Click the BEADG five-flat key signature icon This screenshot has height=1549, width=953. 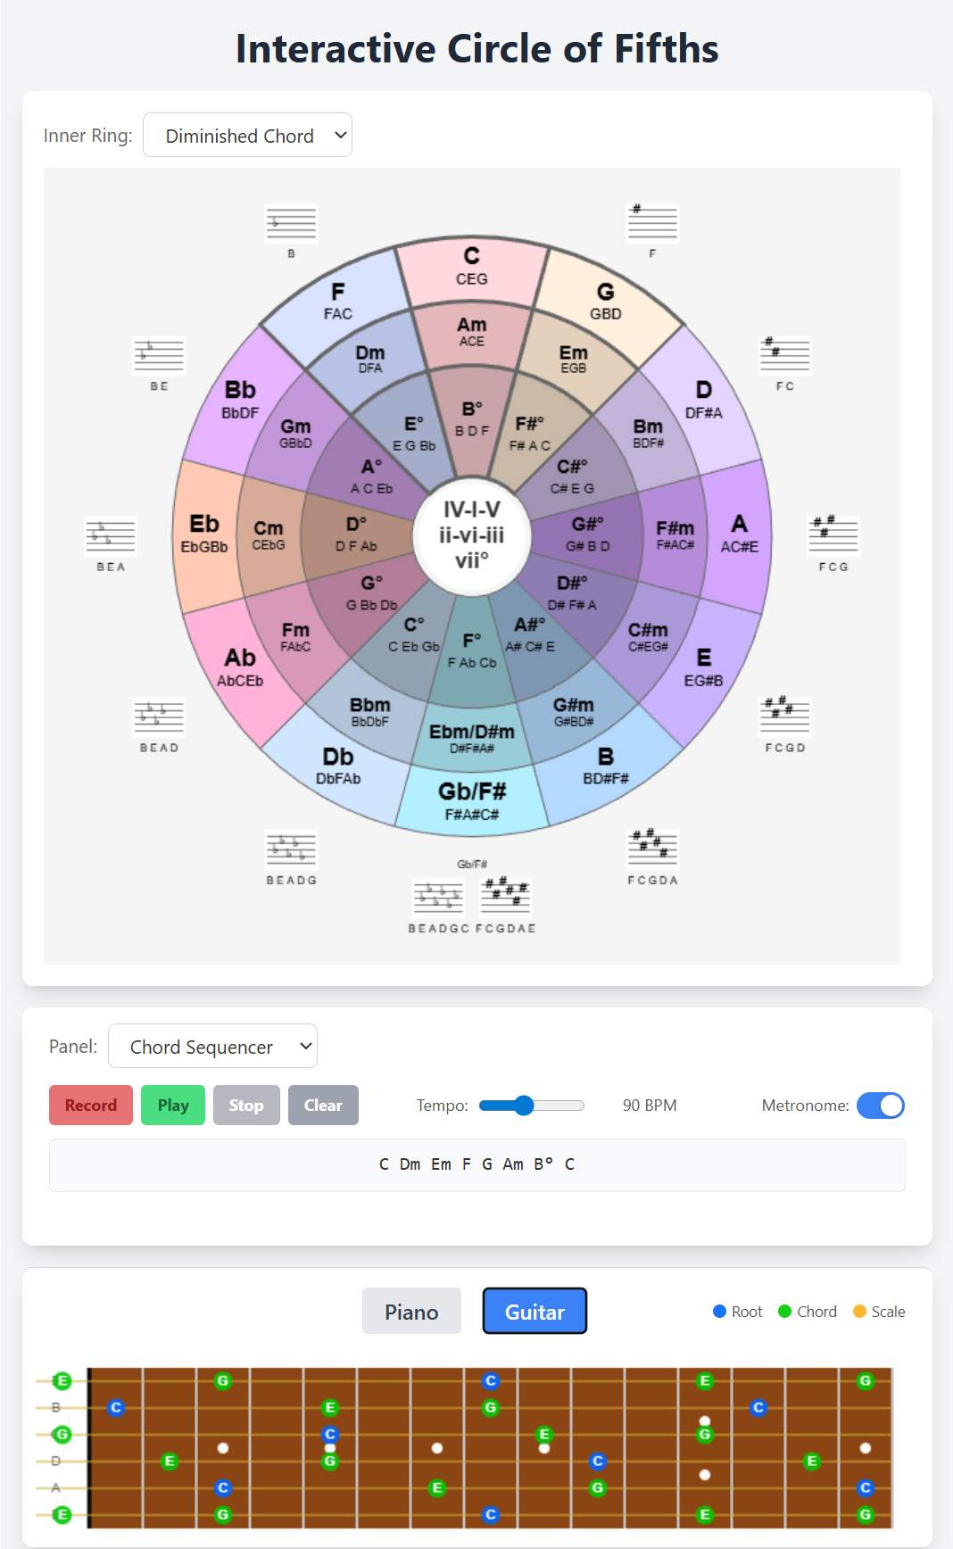[x=291, y=849]
